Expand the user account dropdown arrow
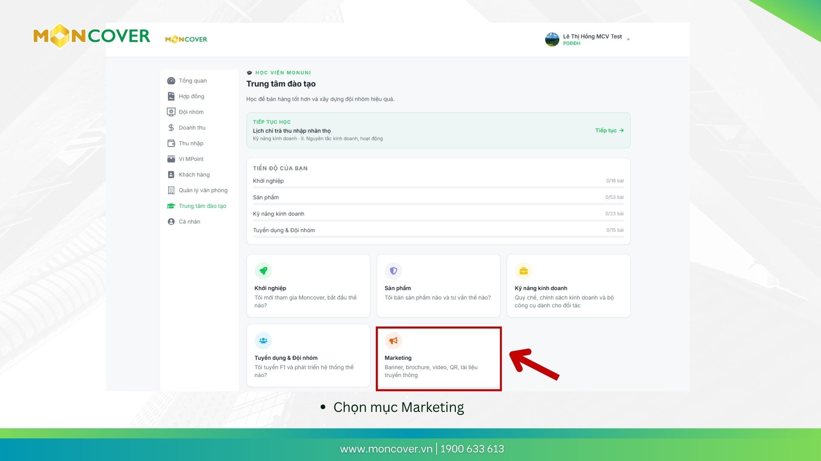The image size is (821, 461). coord(628,39)
